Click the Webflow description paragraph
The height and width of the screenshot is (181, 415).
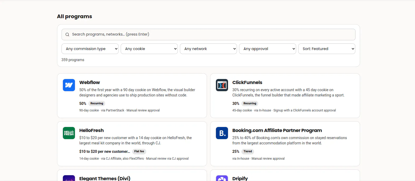137,92
